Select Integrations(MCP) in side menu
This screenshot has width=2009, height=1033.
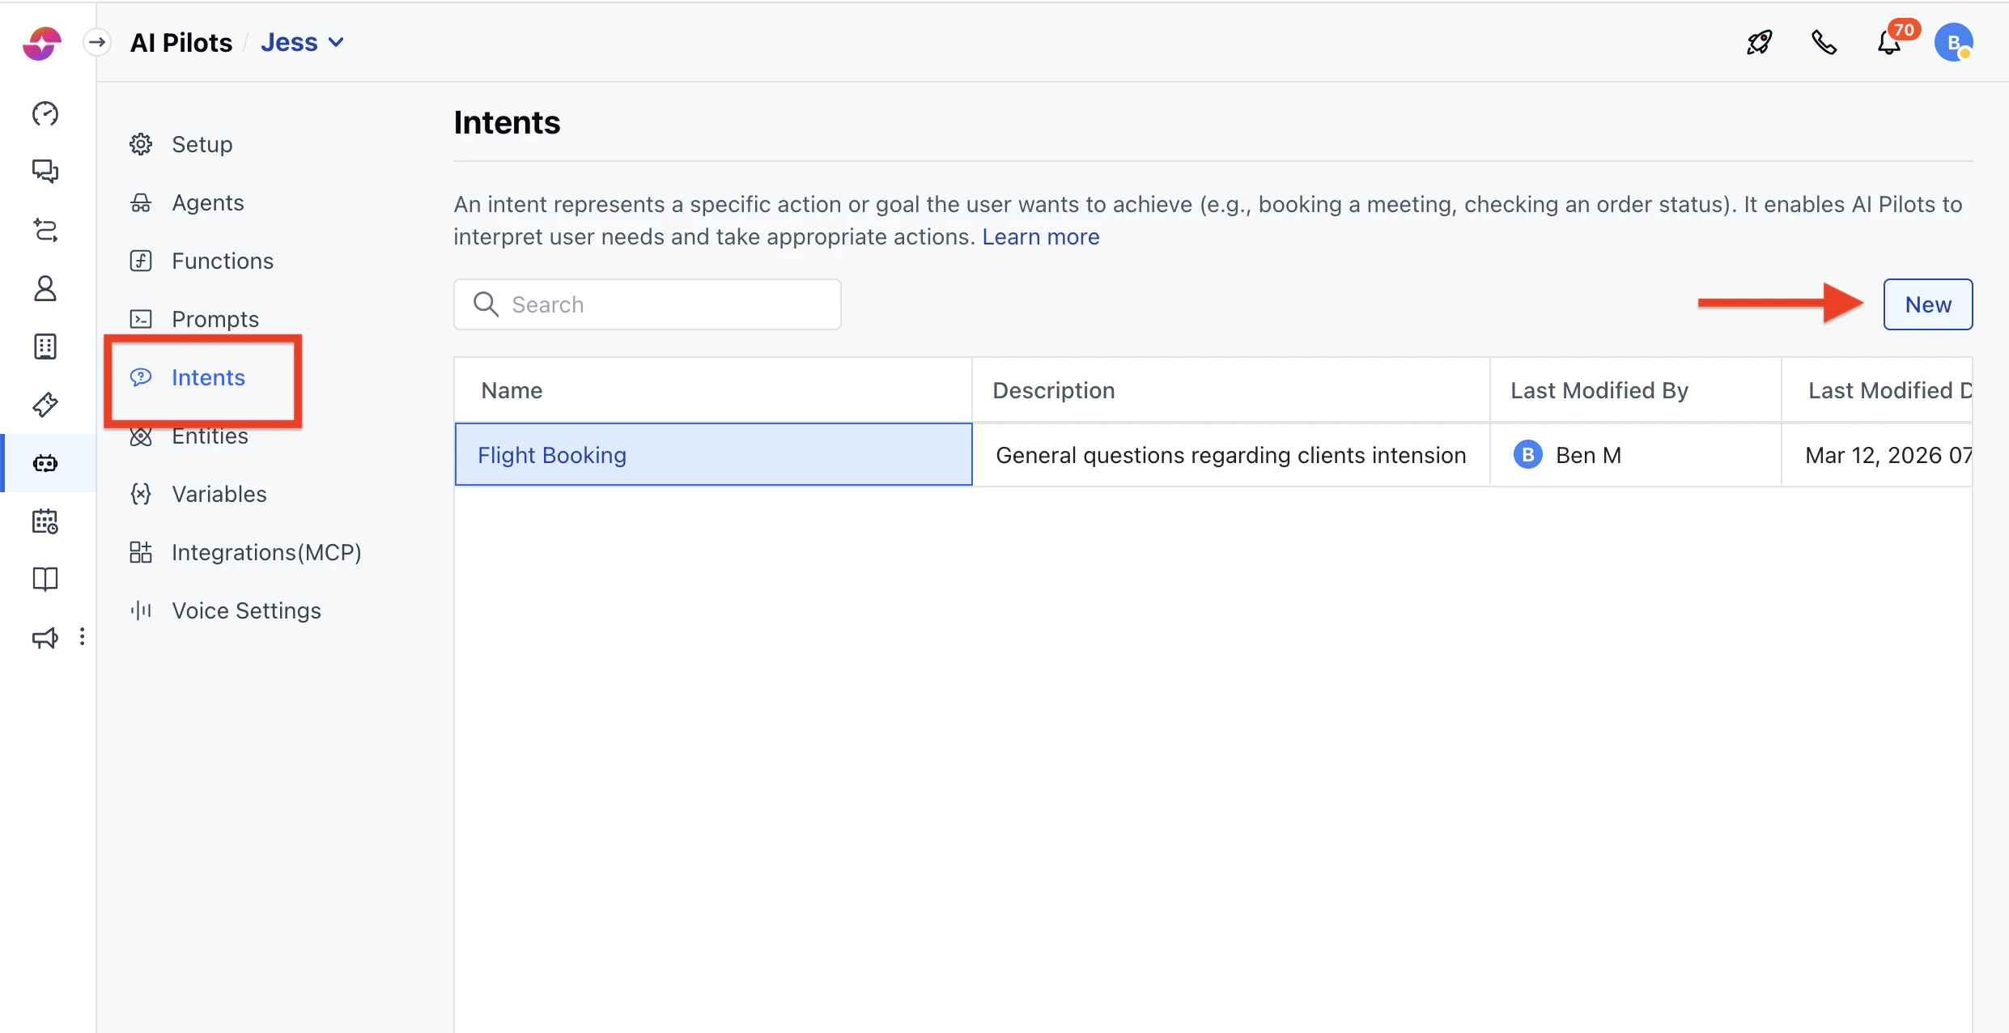tap(265, 552)
